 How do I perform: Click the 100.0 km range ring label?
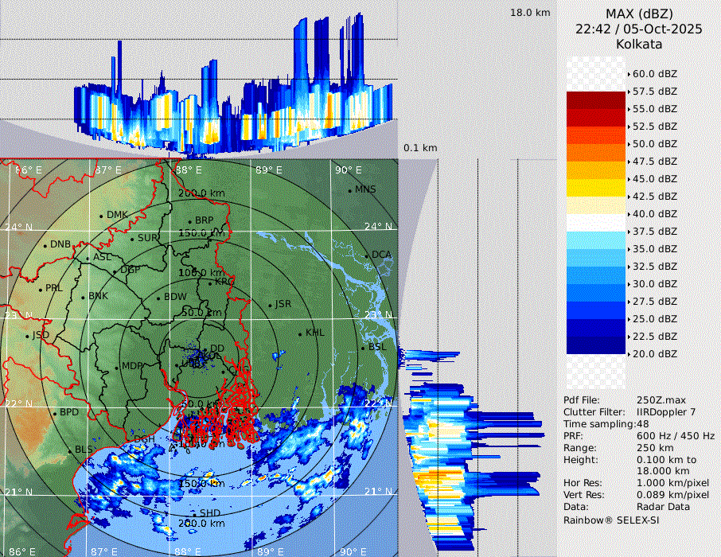[x=197, y=273]
